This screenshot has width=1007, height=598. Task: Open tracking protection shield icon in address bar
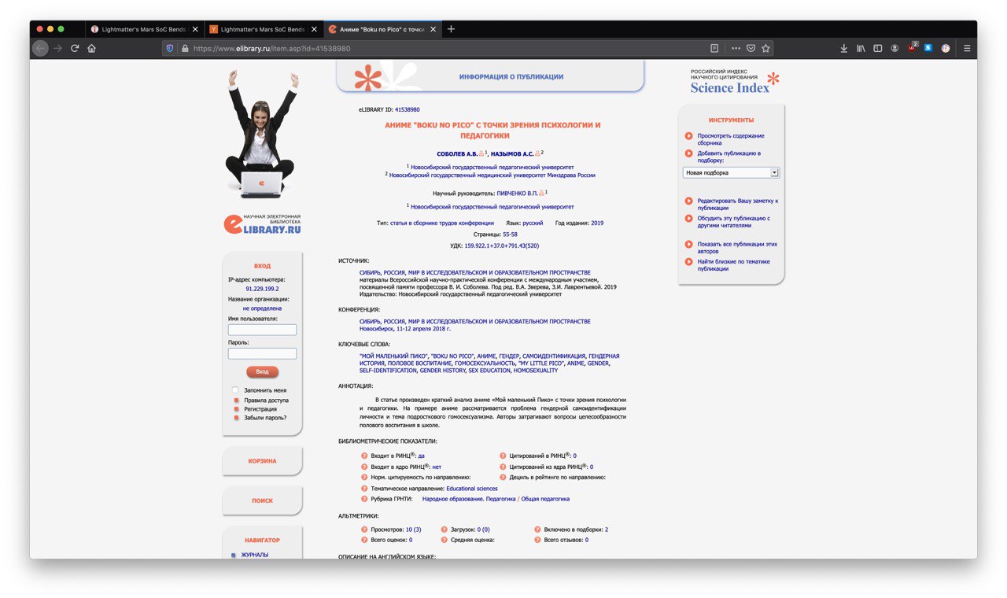[169, 48]
